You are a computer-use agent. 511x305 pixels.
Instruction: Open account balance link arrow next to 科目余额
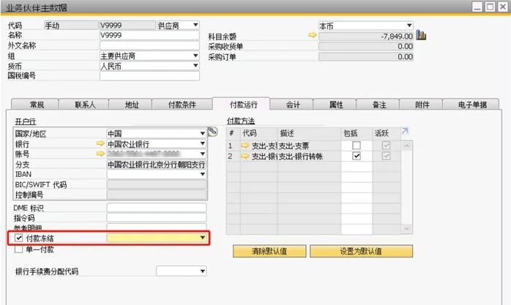pyautogui.click(x=312, y=35)
